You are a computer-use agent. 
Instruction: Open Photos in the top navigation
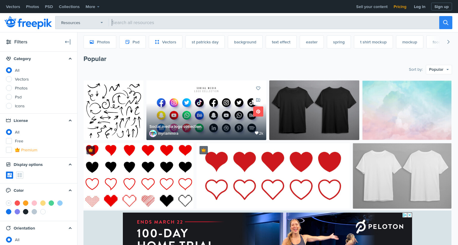click(x=33, y=7)
